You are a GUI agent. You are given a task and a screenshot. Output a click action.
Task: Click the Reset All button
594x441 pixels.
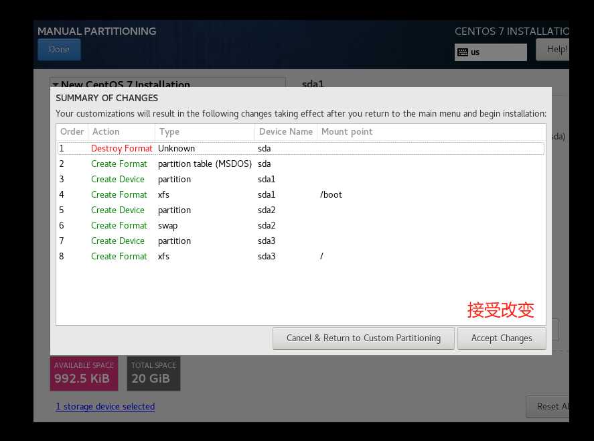coord(548,407)
